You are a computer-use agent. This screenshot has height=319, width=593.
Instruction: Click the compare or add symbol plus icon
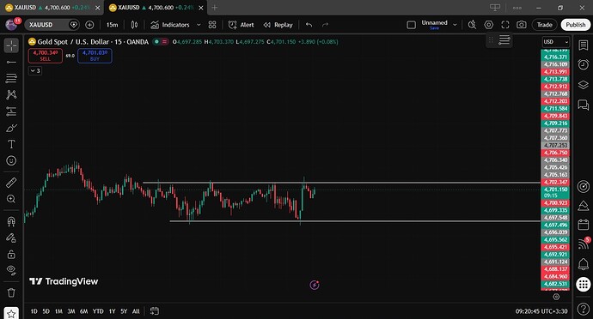(89, 25)
